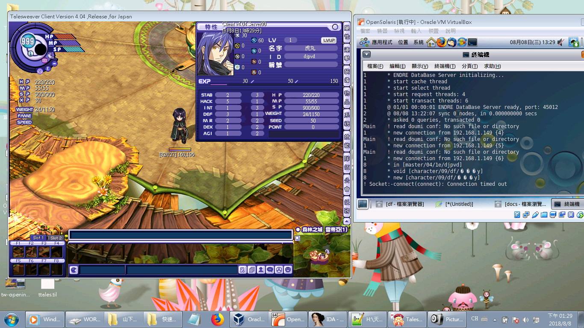Click F2 hotkey slot
This screenshot has width=584, height=328.
pos(31,252)
